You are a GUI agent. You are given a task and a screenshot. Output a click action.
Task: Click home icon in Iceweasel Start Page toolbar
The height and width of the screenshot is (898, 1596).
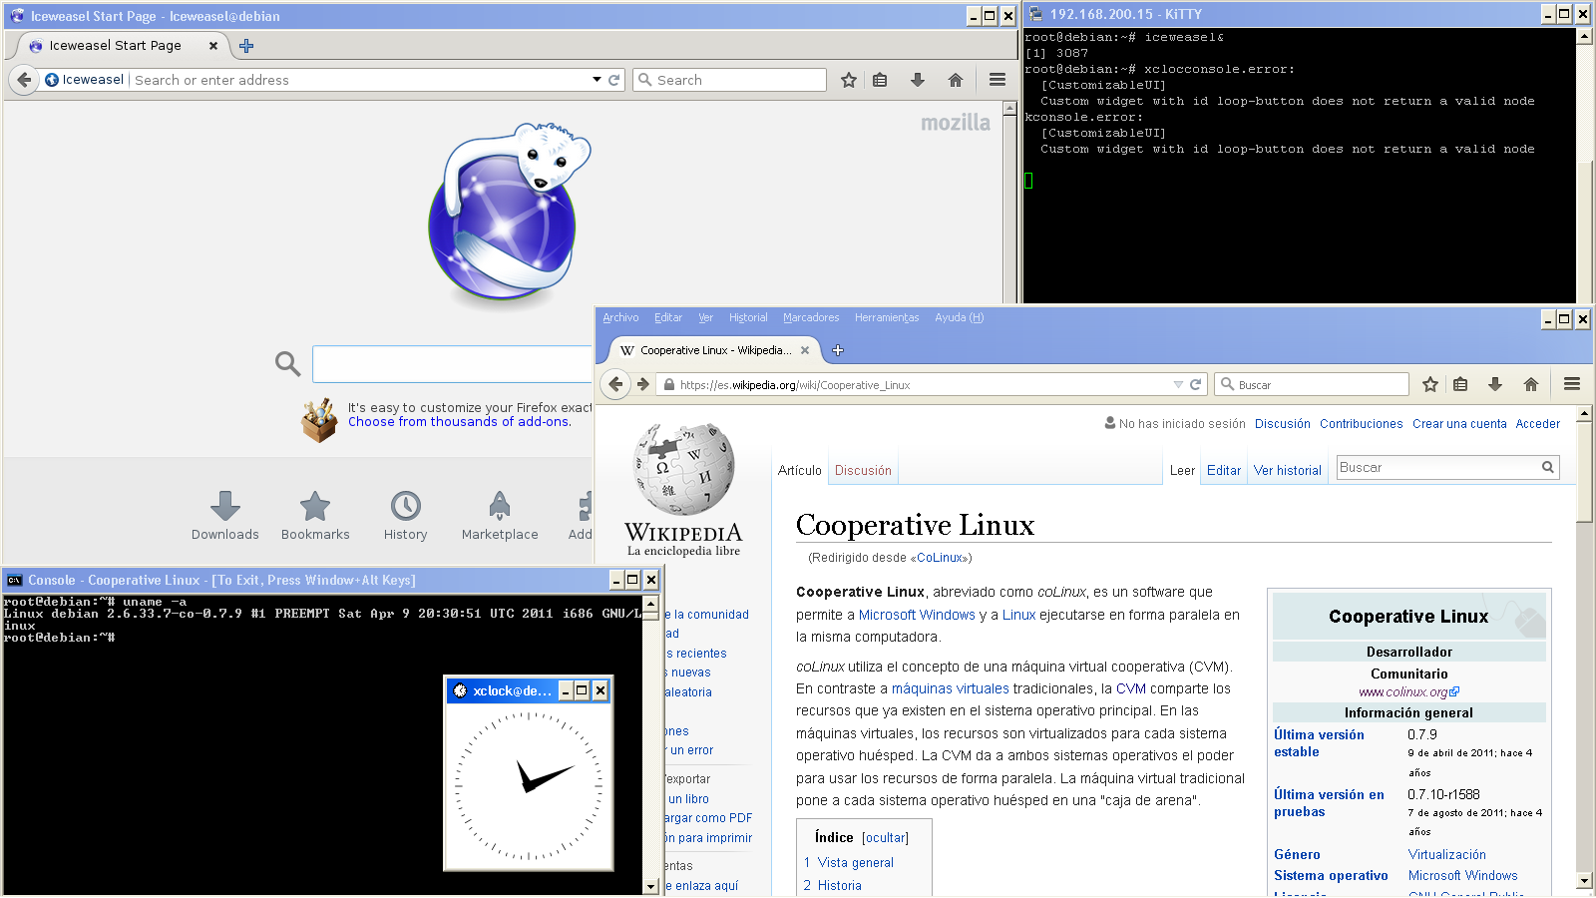point(956,80)
